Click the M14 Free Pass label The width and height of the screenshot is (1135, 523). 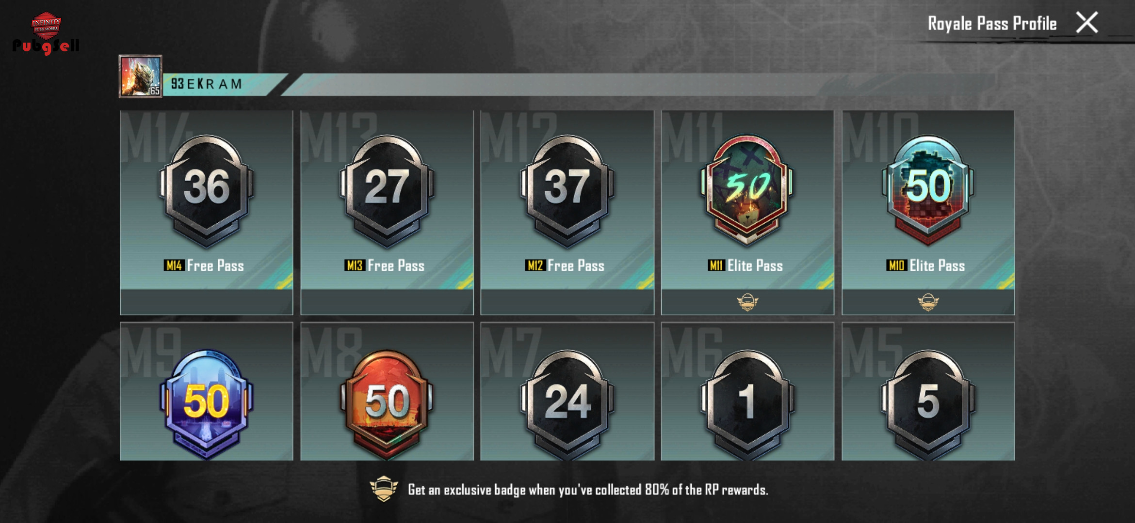(x=204, y=265)
